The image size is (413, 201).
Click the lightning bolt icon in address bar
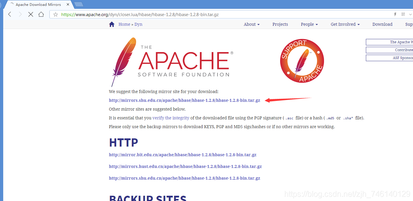tap(395, 14)
